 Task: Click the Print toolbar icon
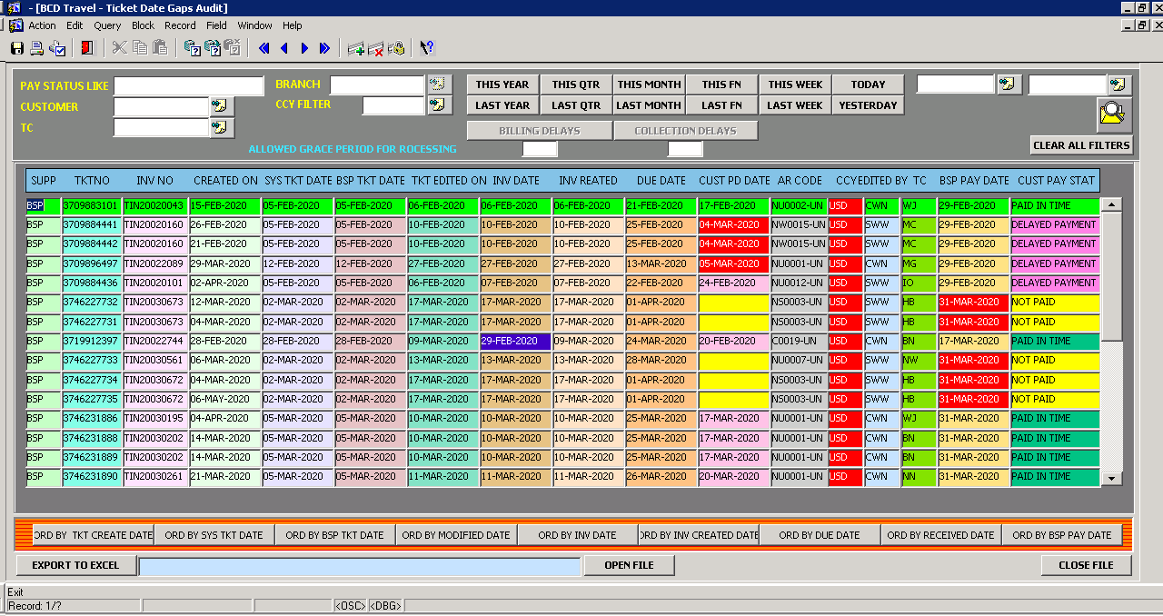coord(37,48)
